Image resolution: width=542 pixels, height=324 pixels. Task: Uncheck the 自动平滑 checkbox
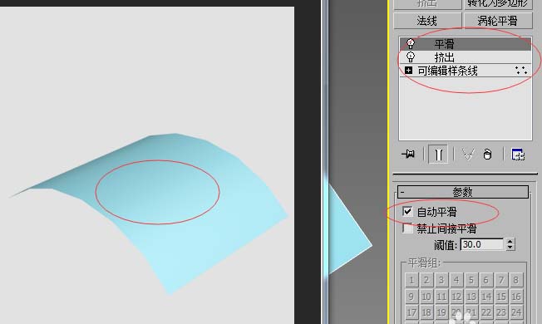(407, 211)
